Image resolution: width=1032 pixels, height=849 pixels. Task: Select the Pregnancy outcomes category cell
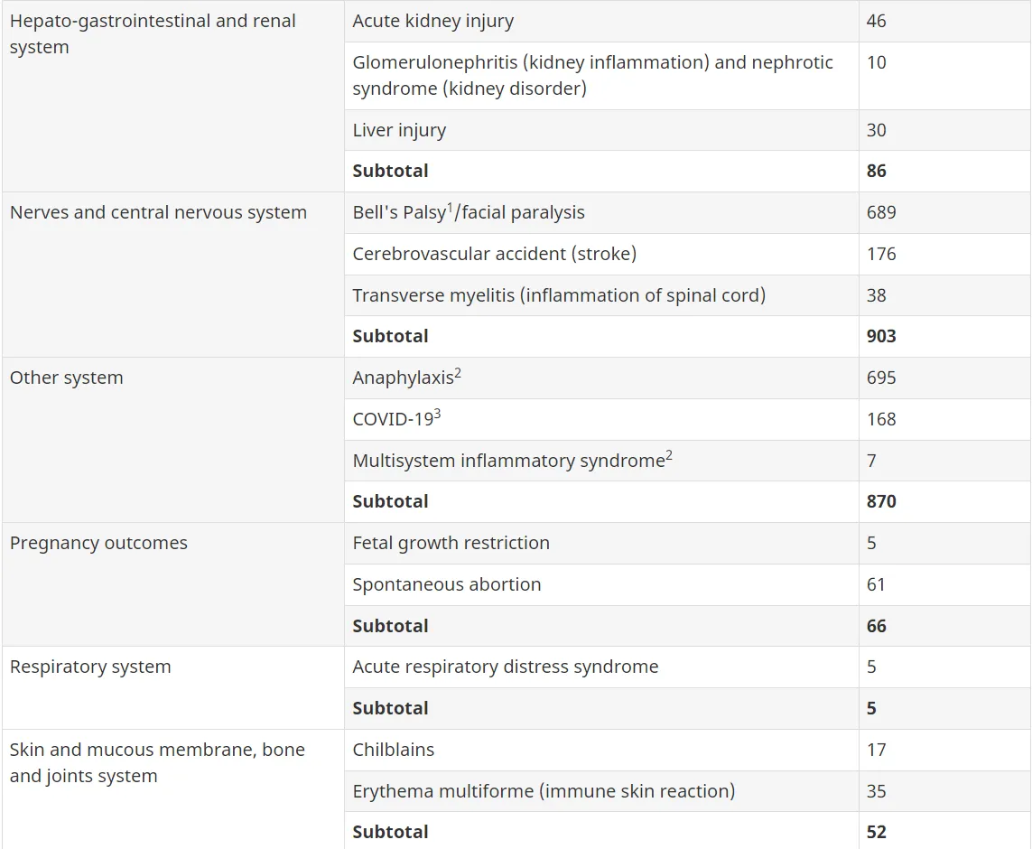pyautogui.click(x=173, y=584)
